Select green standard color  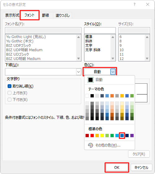pos(112,136)
